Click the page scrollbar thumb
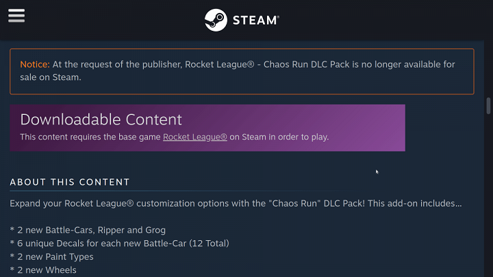The height and width of the screenshot is (277, 493). coord(488,106)
